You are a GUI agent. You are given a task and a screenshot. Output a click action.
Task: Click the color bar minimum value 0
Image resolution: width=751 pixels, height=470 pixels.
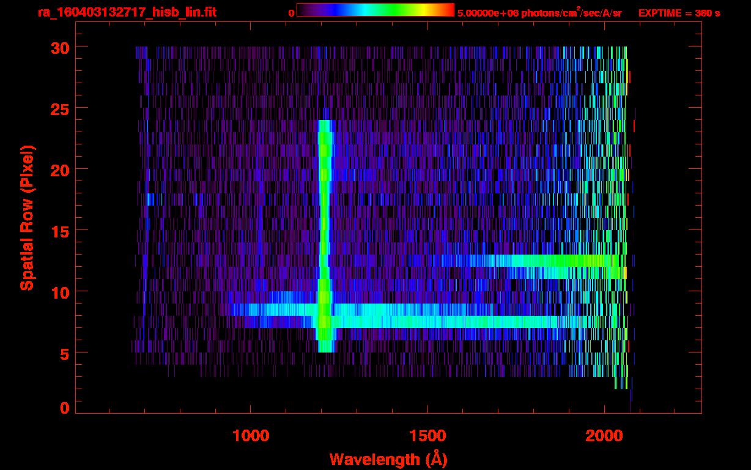pos(291,13)
